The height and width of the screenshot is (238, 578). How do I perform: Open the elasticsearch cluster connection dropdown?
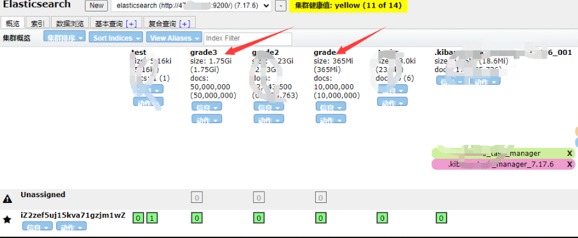coord(191,6)
